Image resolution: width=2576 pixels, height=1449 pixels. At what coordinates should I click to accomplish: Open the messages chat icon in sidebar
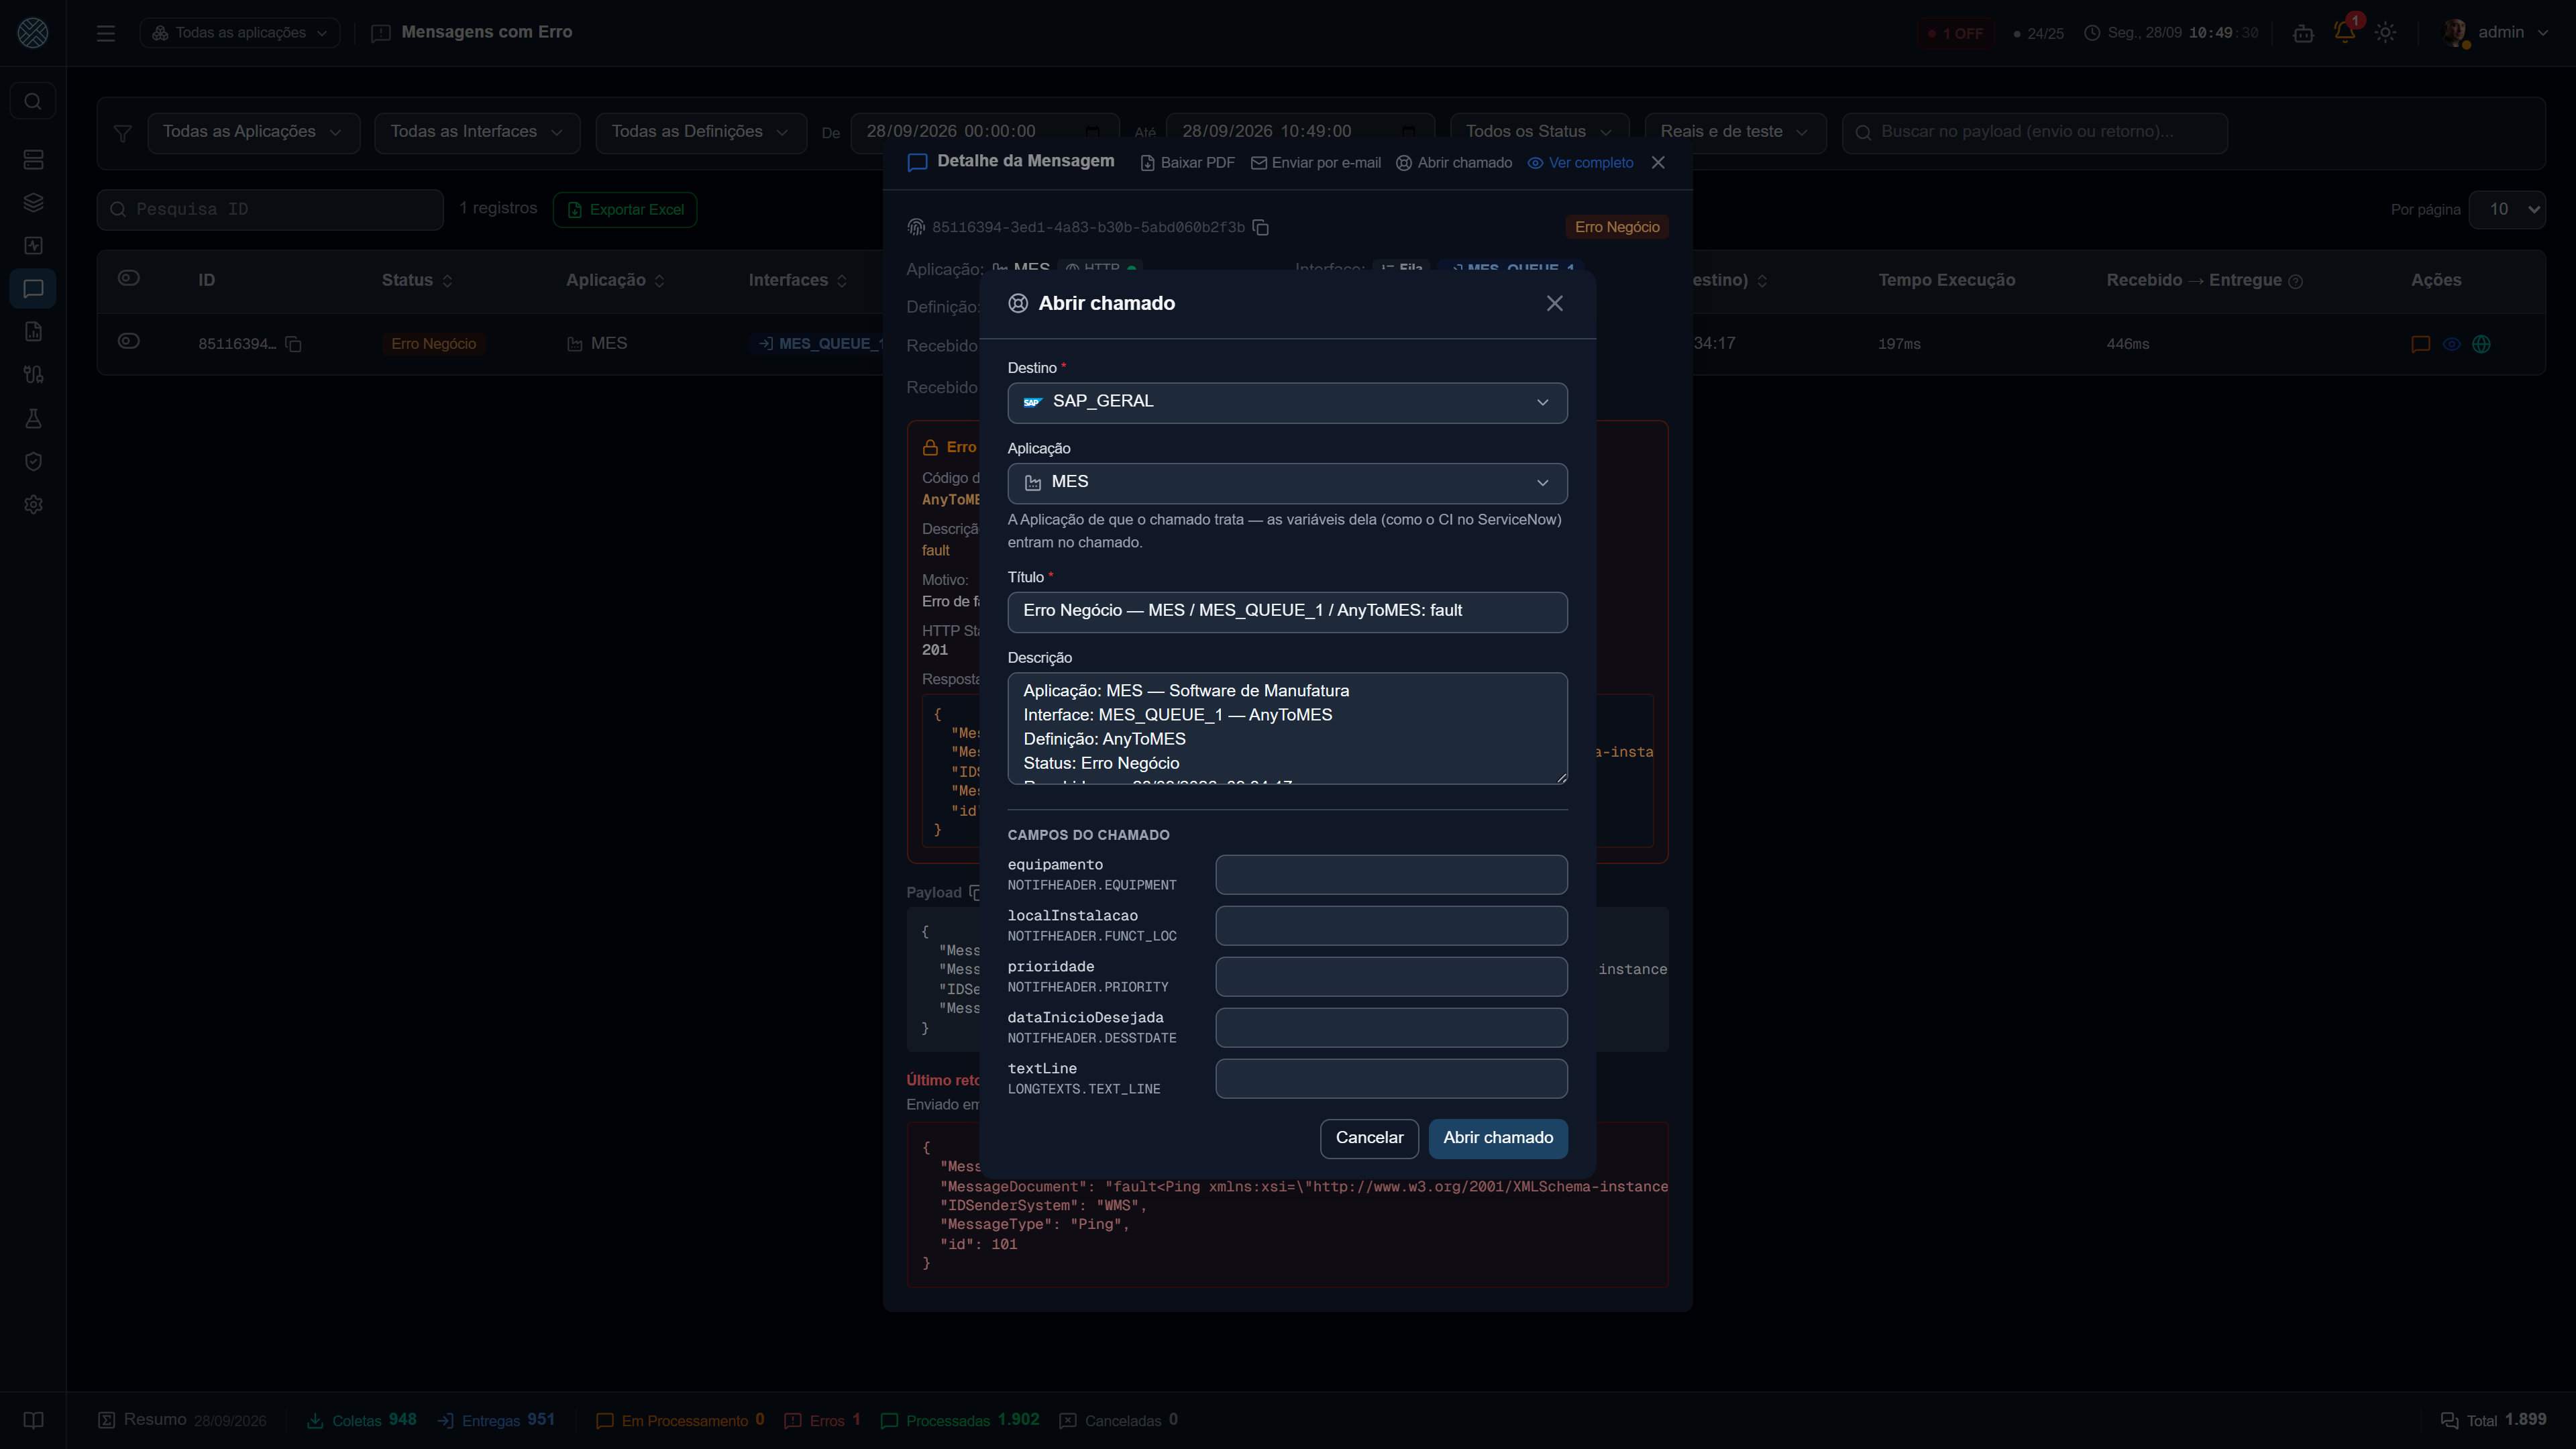tap(33, 289)
